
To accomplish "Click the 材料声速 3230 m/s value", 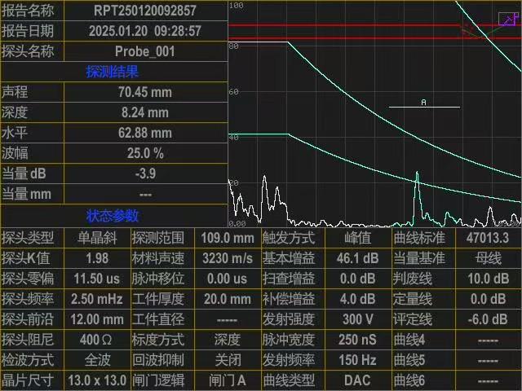I will 227,258.
